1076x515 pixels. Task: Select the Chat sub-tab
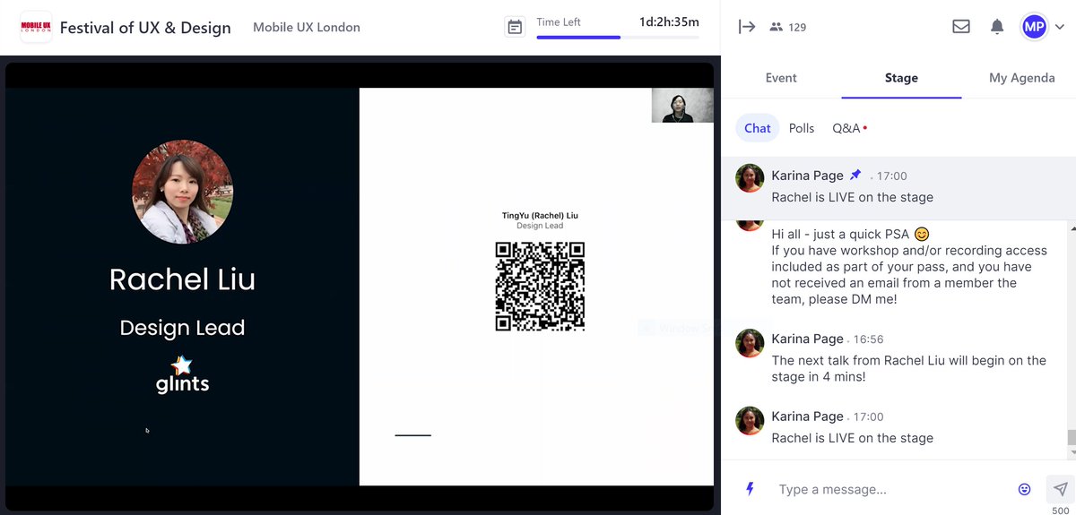pos(758,128)
